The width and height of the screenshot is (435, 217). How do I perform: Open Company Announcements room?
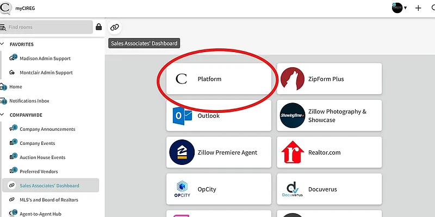[47, 129]
